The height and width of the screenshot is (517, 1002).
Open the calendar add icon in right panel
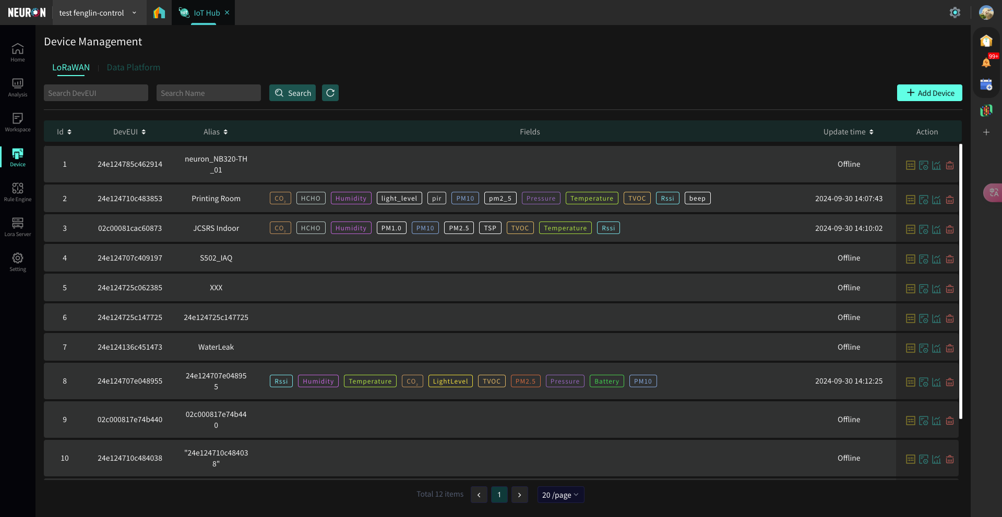[986, 85]
